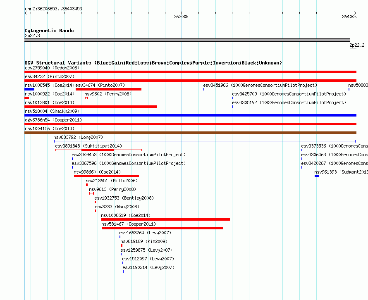Select esv3891848 (Suktitipat2014) label
The image size is (368, 300).
point(88,146)
